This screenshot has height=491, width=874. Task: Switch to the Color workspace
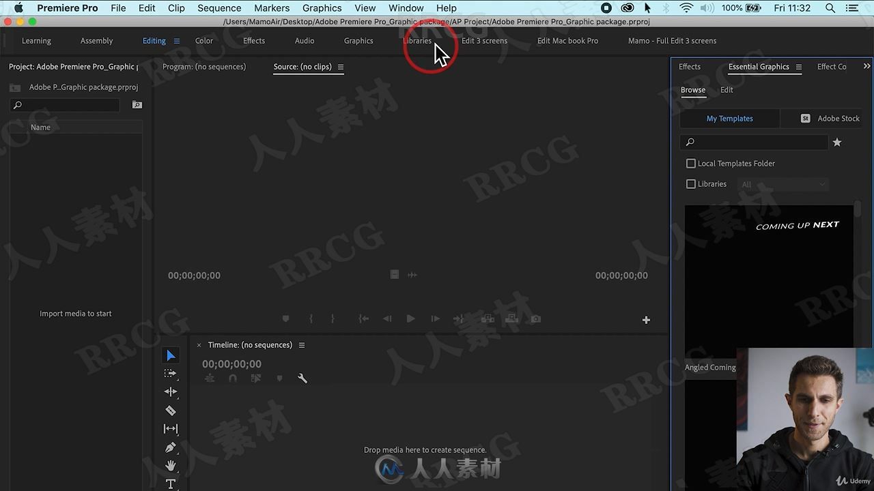tap(204, 41)
